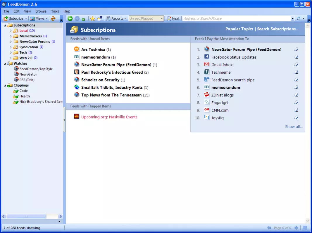Screen dimensions: 312x233
Task: Click the Engadget feed icon
Action: (206, 102)
